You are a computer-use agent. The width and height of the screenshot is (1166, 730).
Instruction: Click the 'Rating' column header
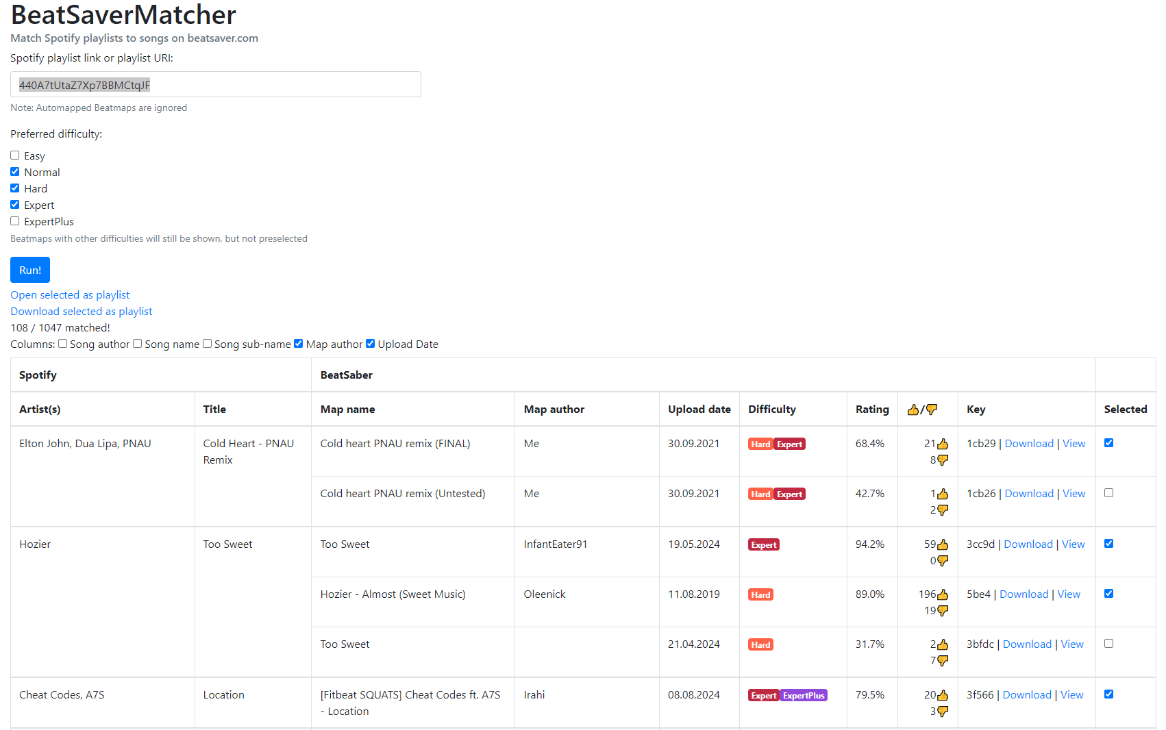click(872, 410)
